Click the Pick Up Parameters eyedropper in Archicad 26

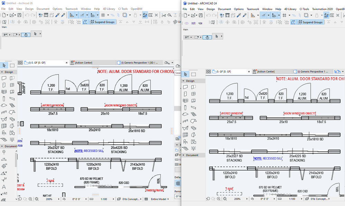(57, 15)
